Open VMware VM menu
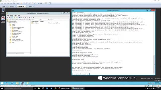The image size is (161, 90). [11, 3]
